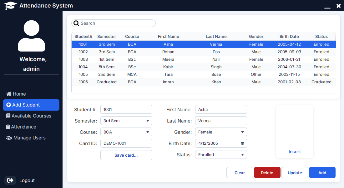Click the Update button
The width and height of the screenshot is (344, 188).
pos(295,173)
